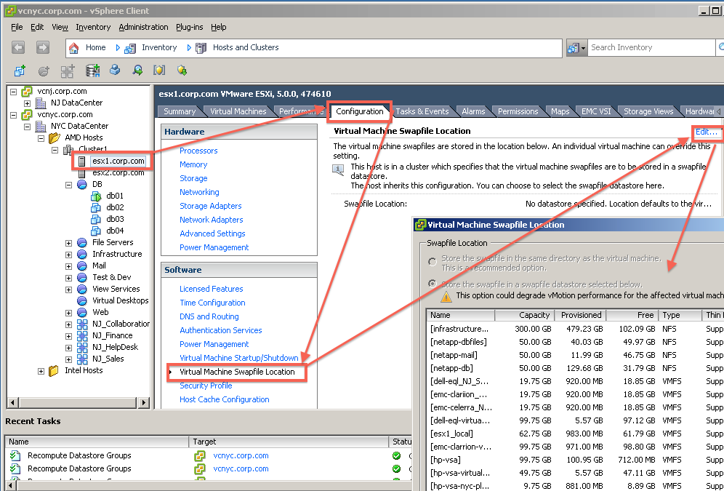Open the Inventory menu
This screenshot has height=491, width=724.
(x=93, y=27)
